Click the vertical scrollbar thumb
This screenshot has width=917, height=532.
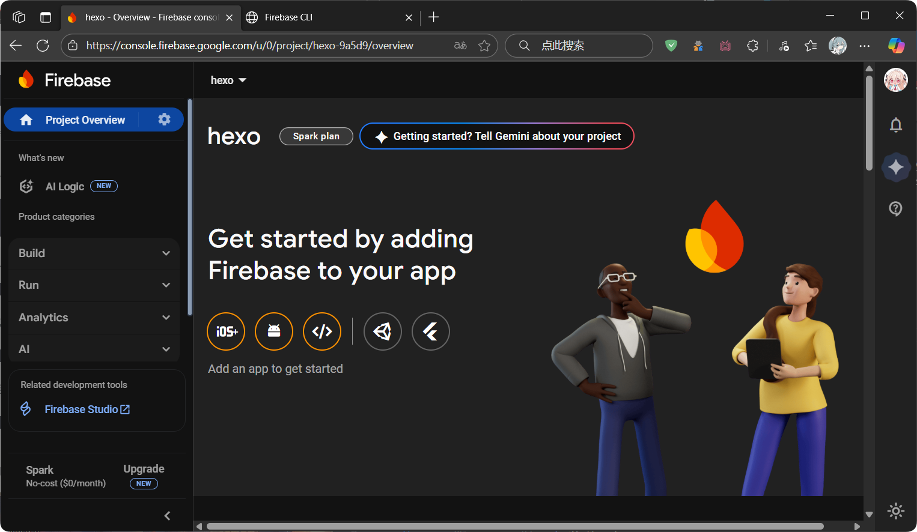click(x=869, y=122)
